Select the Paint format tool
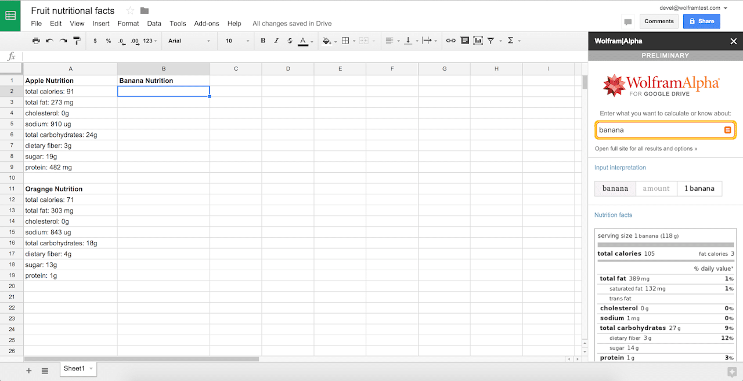The width and height of the screenshot is (743, 381). point(76,41)
